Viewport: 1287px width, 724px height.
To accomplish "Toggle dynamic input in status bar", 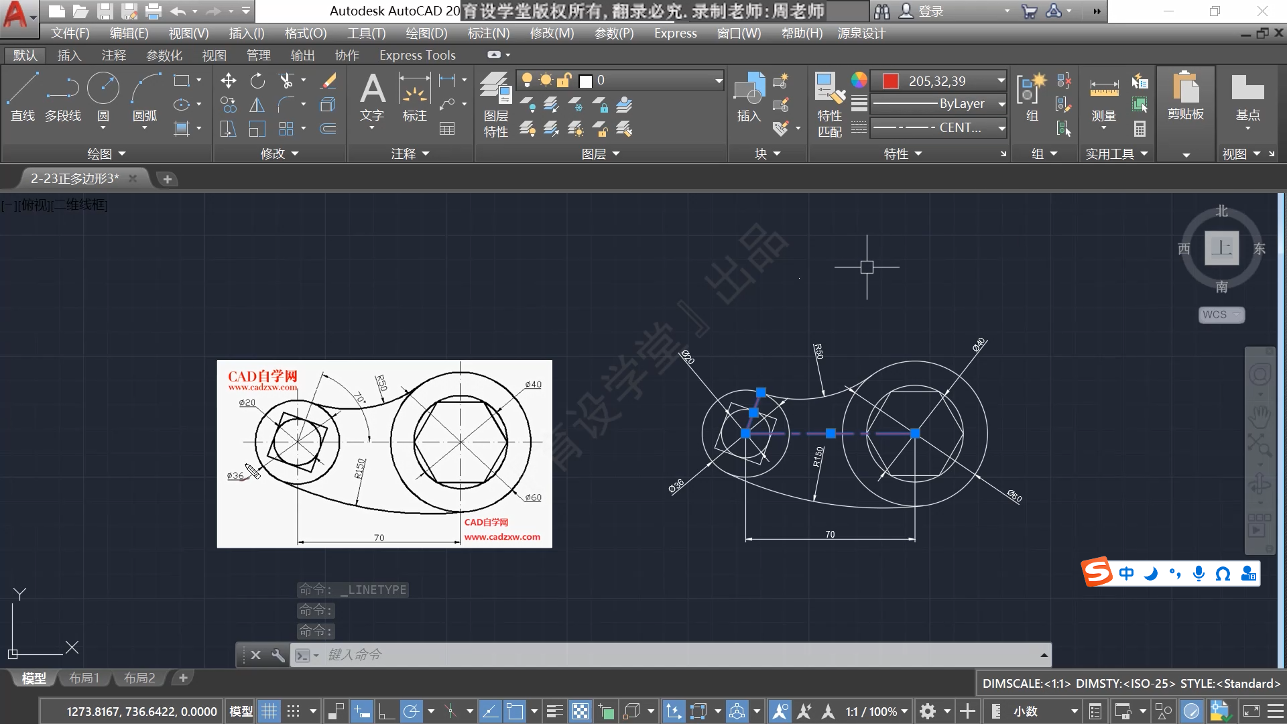I will 361,711.
